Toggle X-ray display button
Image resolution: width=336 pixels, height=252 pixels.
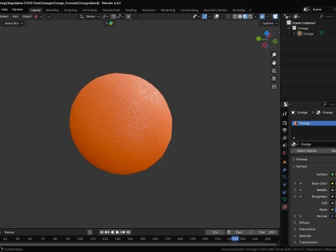(228, 16)
